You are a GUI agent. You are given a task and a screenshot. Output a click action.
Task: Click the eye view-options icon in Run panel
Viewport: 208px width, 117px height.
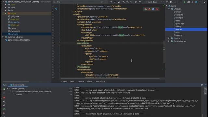point(4,102)
